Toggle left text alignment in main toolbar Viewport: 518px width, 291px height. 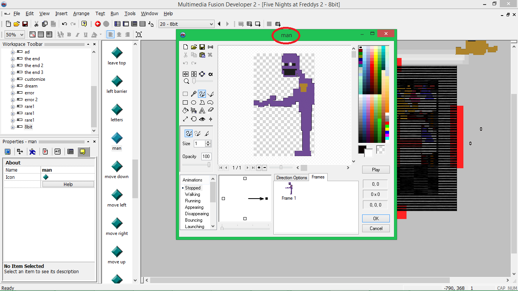pyautogui.click(x=110, y=34)
